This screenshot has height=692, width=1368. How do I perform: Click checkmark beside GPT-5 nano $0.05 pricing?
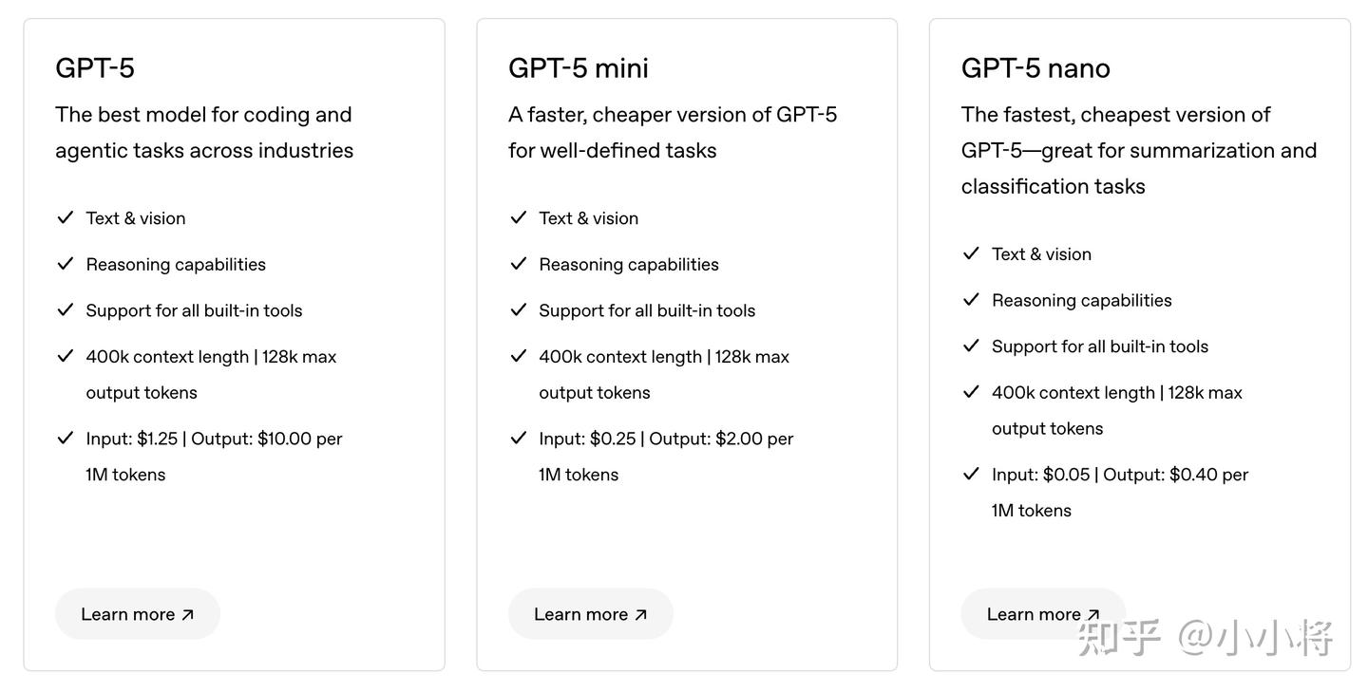tap(971, 474)
